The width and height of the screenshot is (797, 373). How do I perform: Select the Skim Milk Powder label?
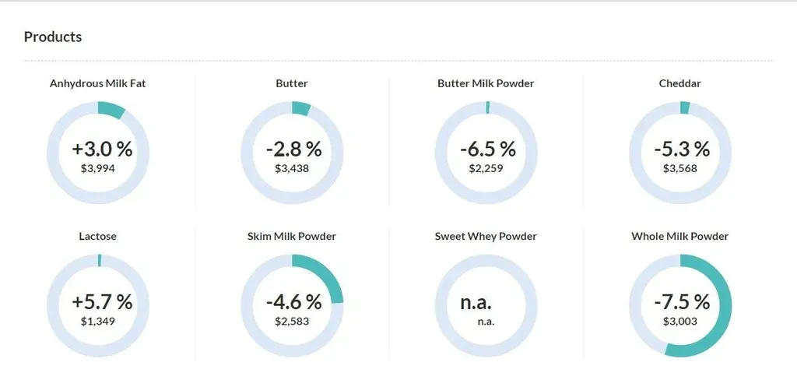pos(292,236)
